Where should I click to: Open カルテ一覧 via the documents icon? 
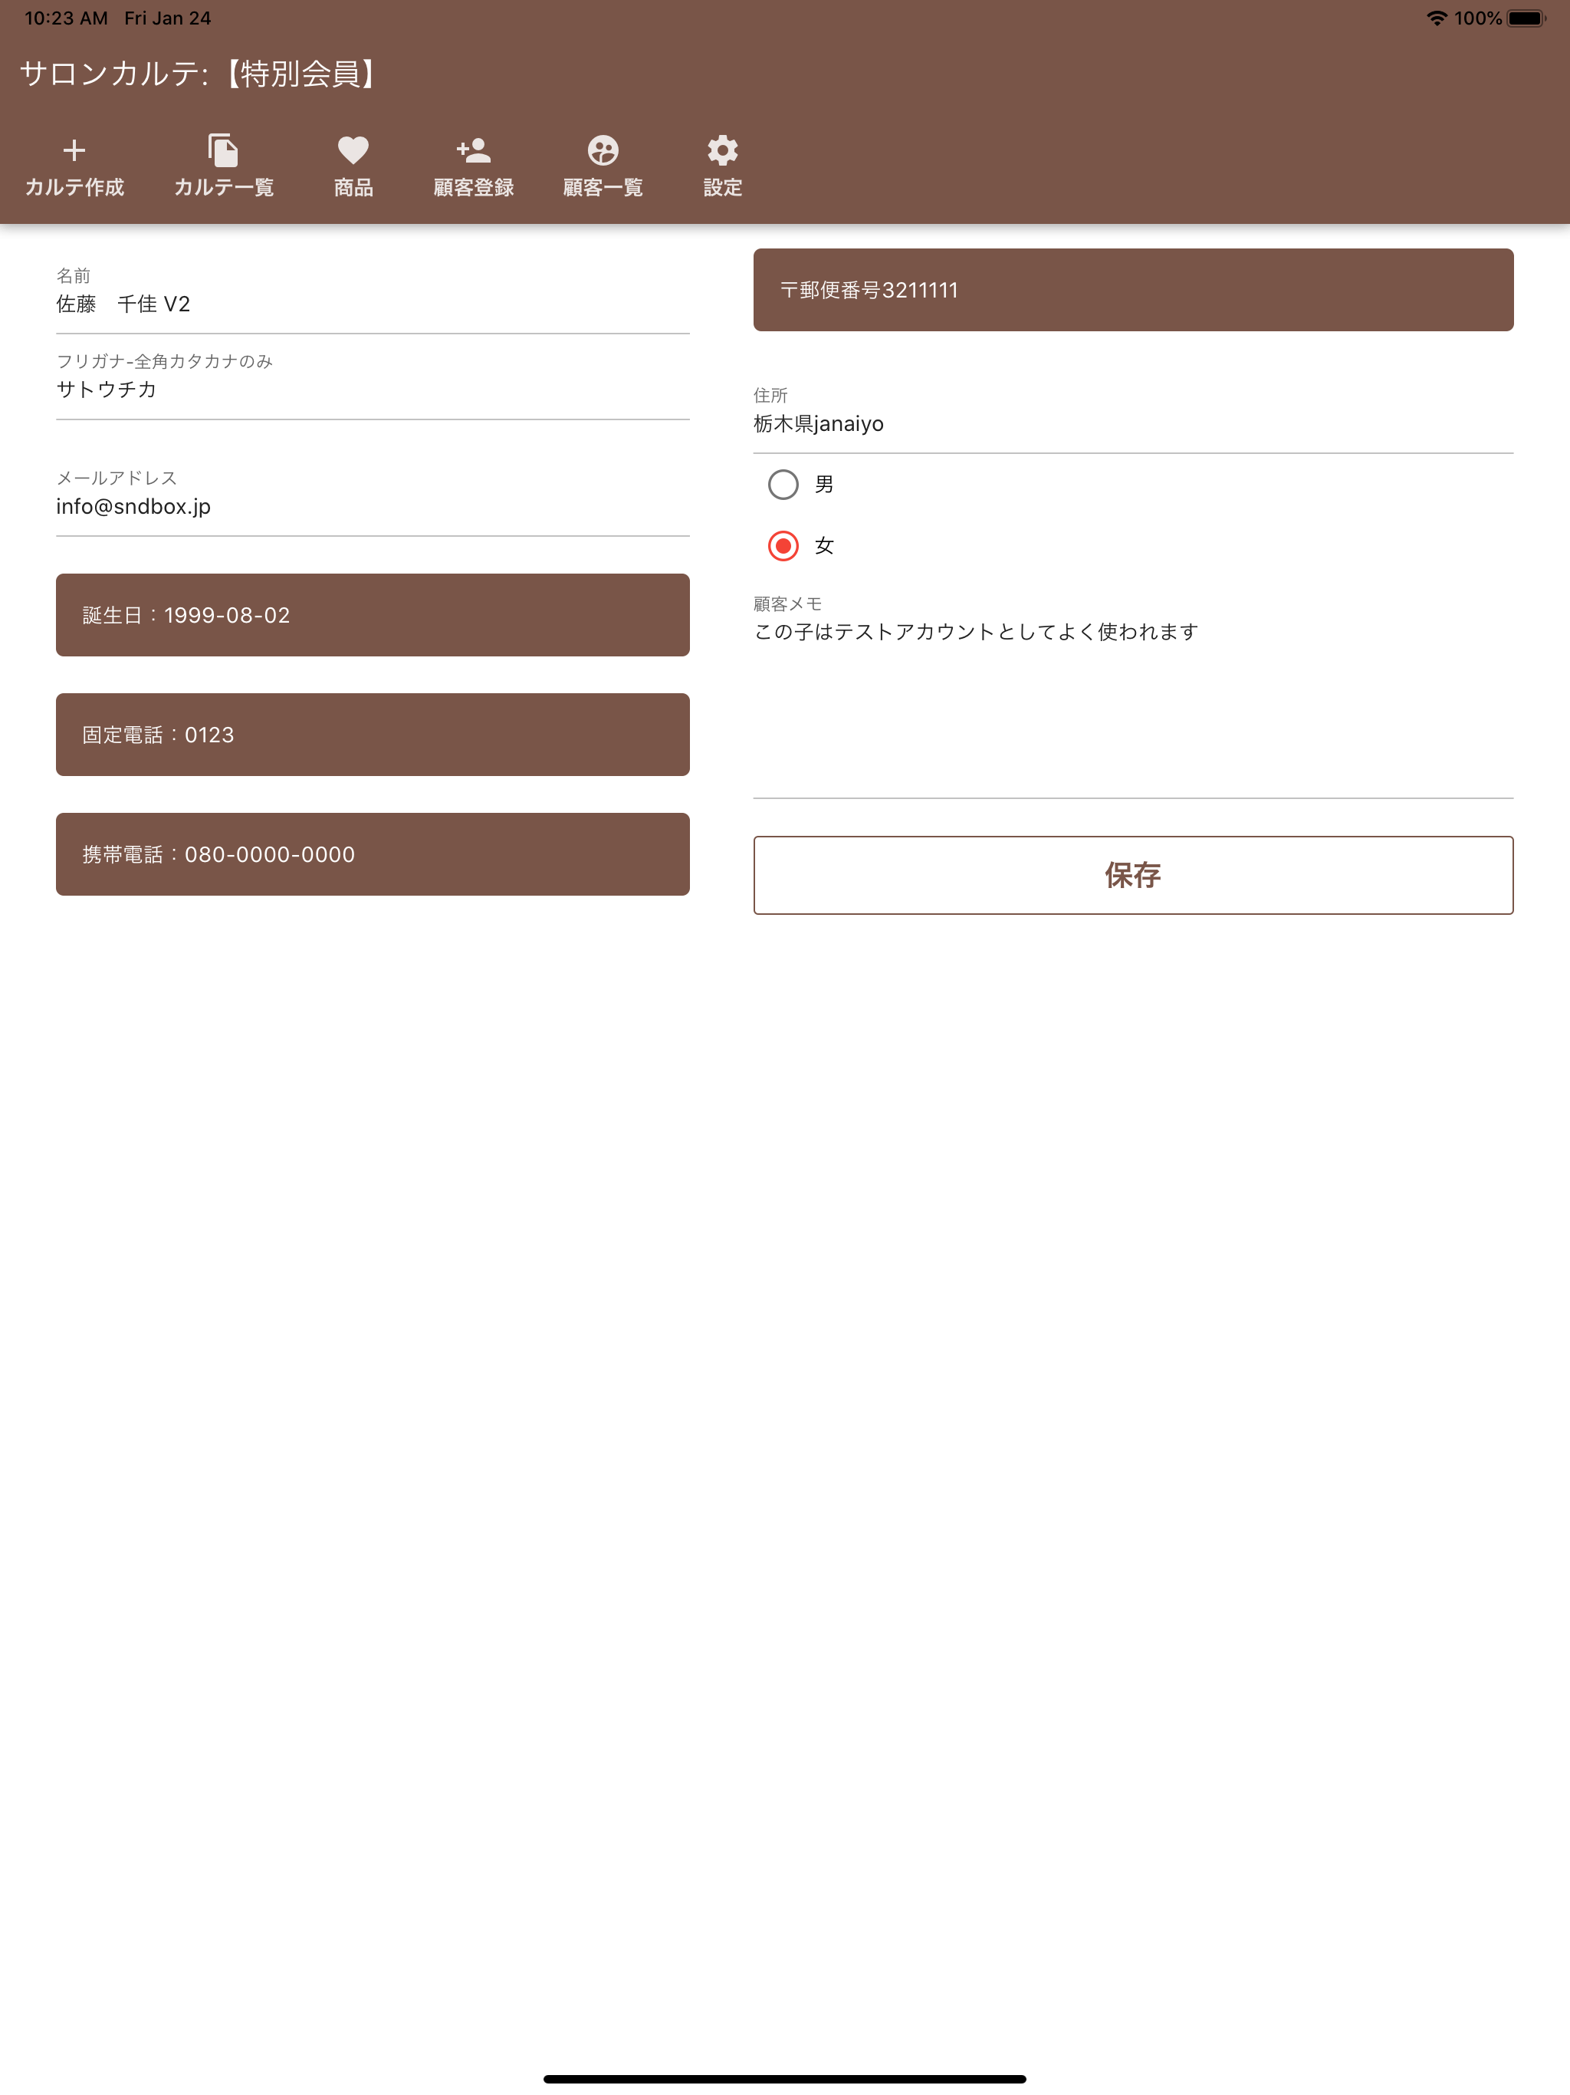224,150
